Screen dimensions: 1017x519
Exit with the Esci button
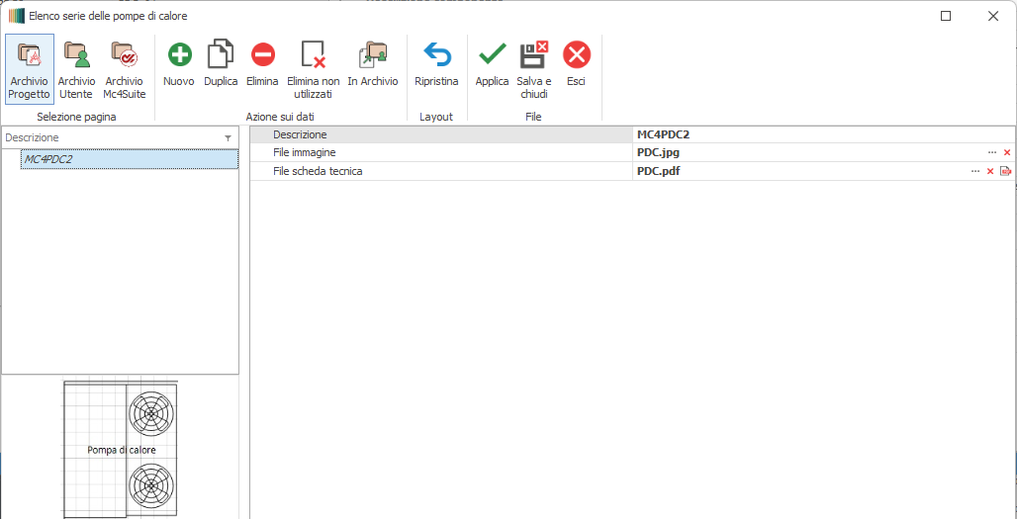[577, 64]
